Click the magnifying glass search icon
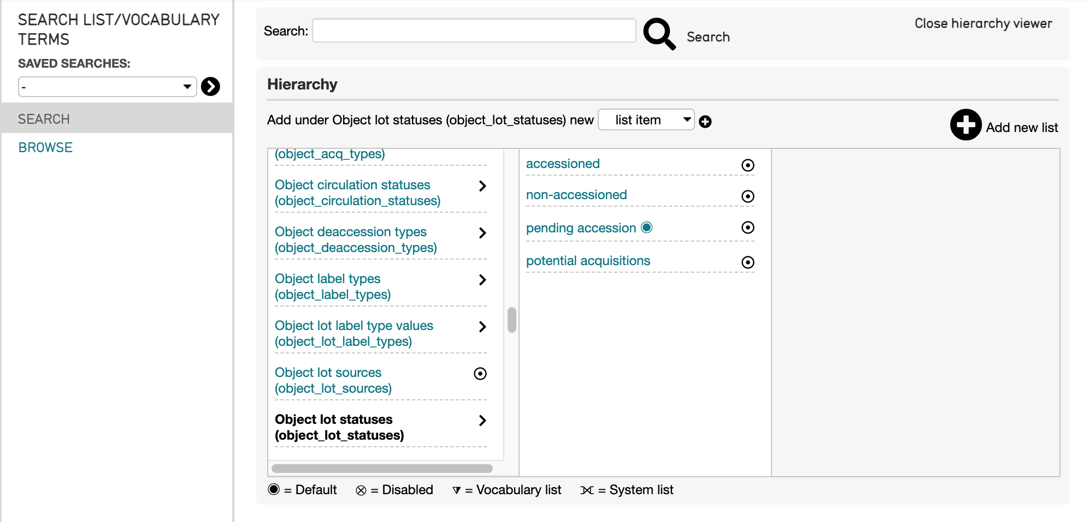This screenshot has width=1090, height=522. (x=659, y=34)
